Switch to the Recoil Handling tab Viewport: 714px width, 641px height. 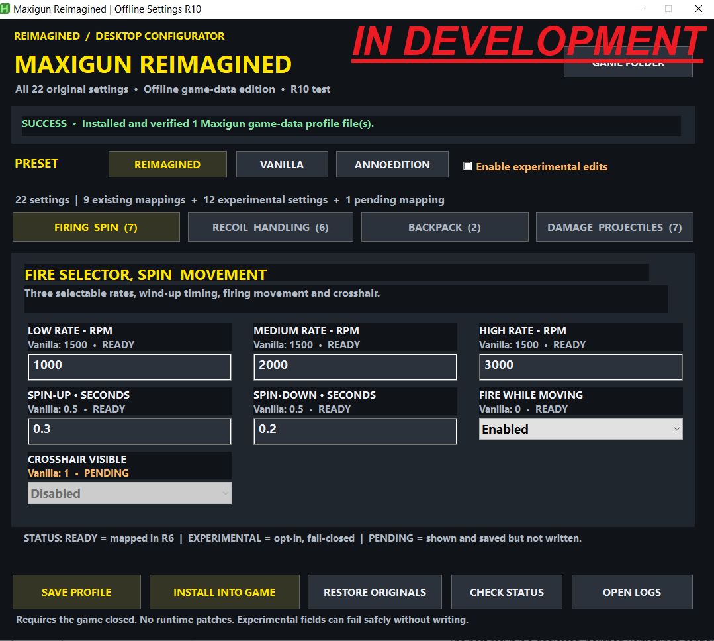[271, 227]
